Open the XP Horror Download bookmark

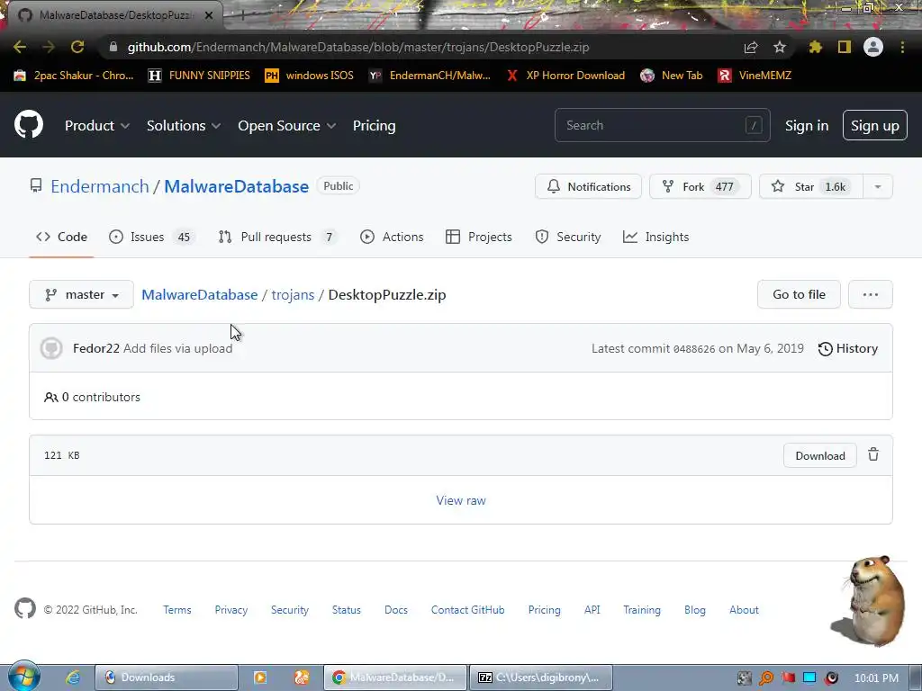pyautogui.click(x=565, y=76)
